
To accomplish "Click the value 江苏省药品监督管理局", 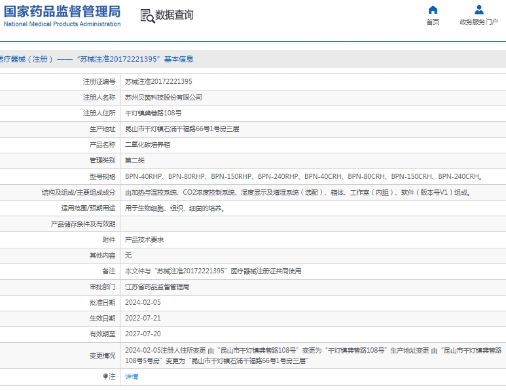I will (157, 287).
